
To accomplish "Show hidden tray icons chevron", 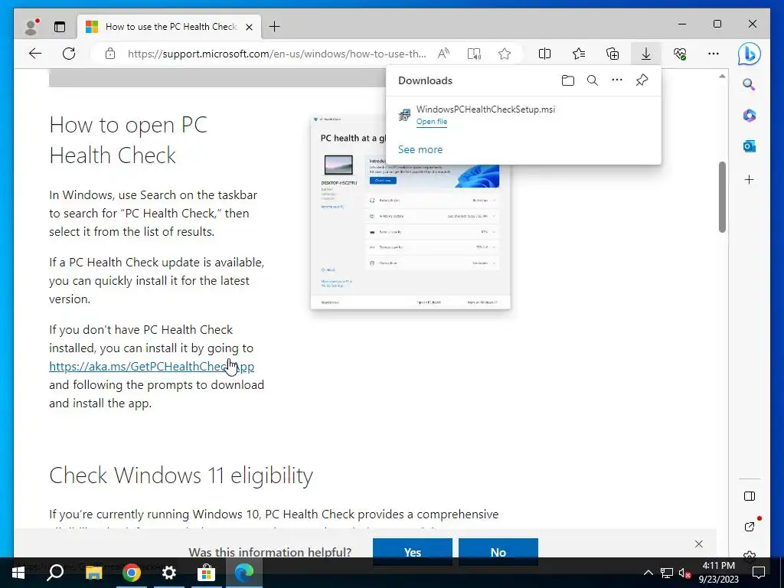I will (x=648, y=573).
